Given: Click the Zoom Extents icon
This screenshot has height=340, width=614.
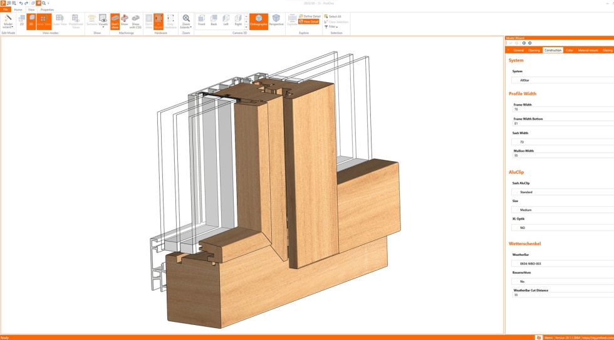Looking at the screenshot, I should [x=186, y=21].
